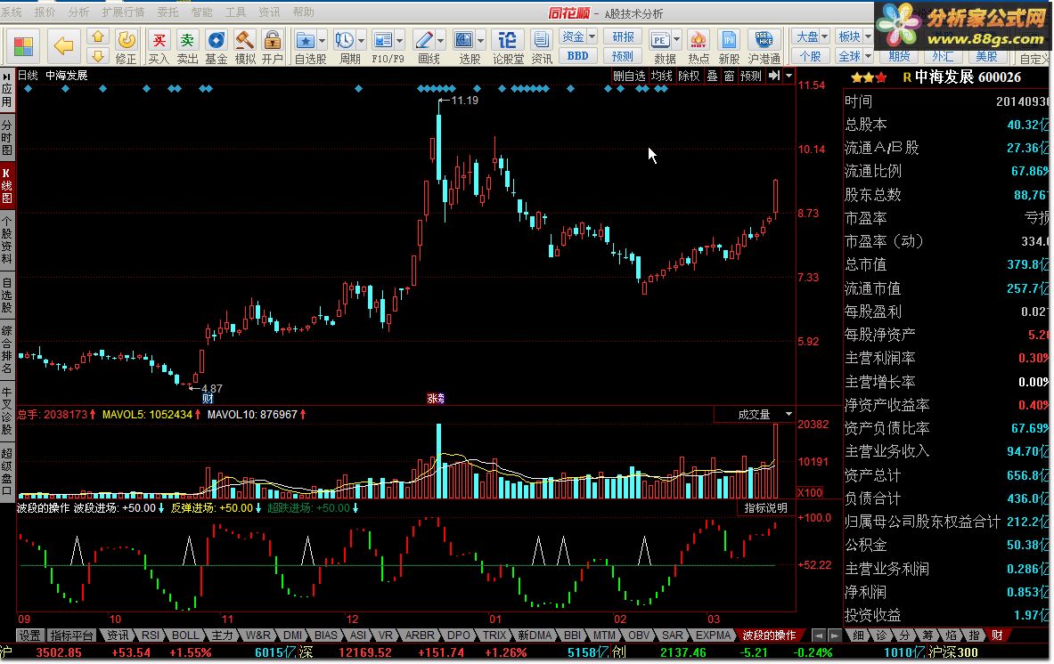The width and height of the screenshot is (1054, 664).
Task: Toggle 均线 moving average display
Action: click(x=662, y=76)
